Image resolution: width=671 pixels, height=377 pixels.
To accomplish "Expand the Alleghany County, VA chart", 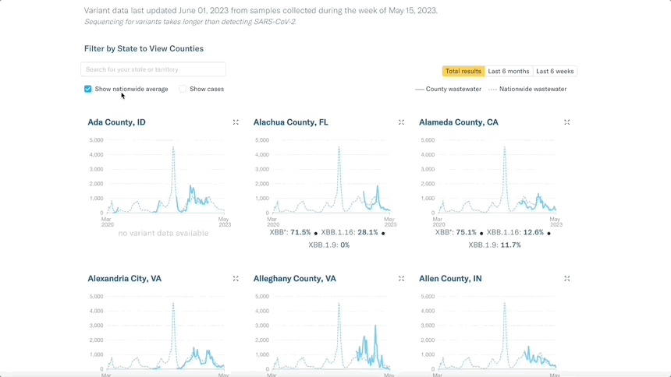I will tap(401, 279).
